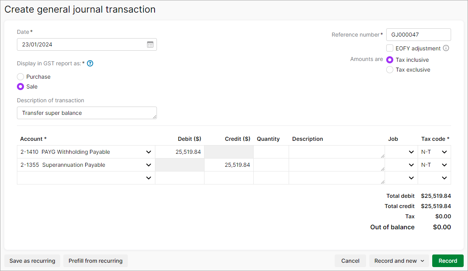This screenshot has height=271, width=468.
Task: Expand the Record and new dropdown arrow
Action: [422, 261]
